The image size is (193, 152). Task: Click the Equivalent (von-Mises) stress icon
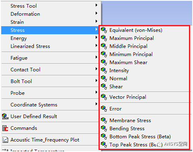click(x=104, y=30)
